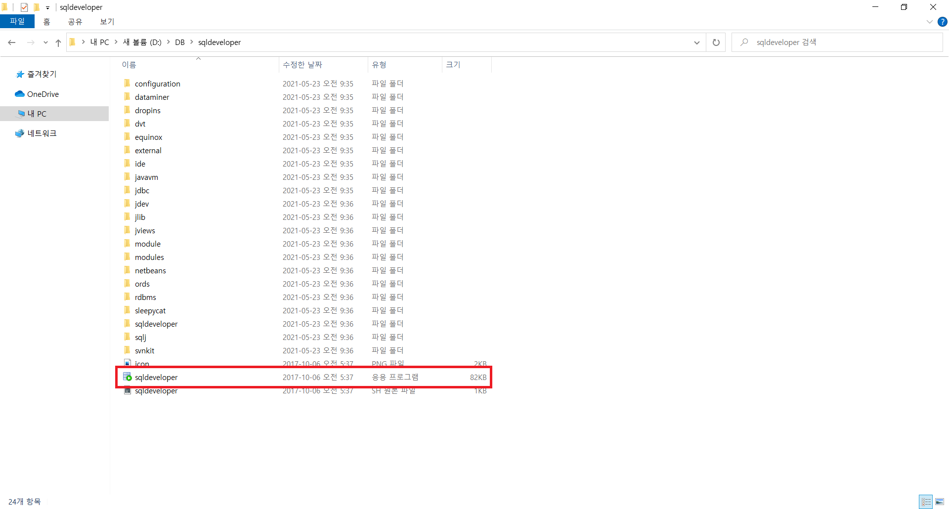Select the netbeans folder icon
Viewport: 949px width, 509px height.
pos(127,270)
